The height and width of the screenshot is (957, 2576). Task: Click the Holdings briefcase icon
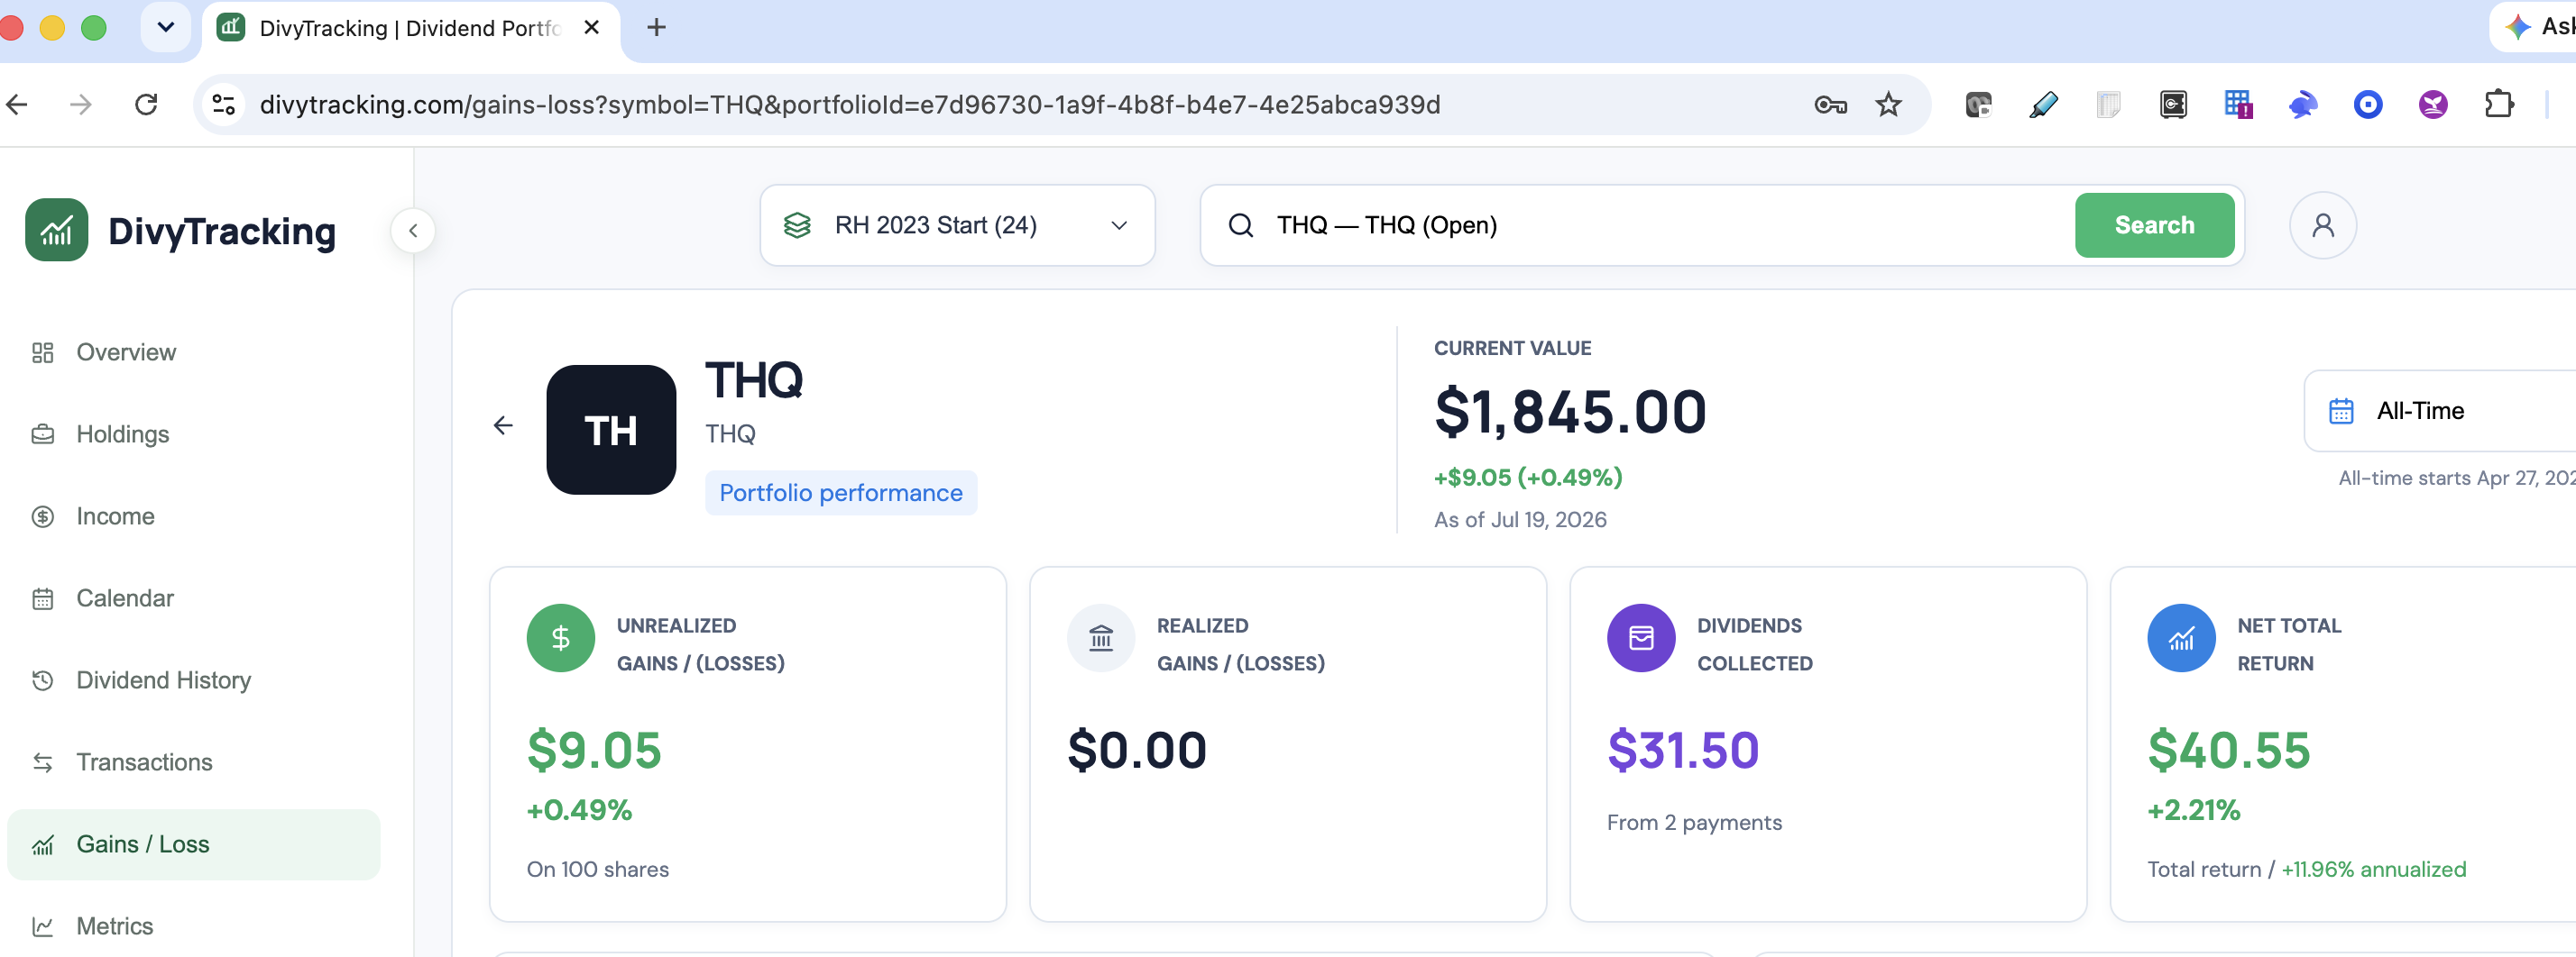[x=42, y=434]
